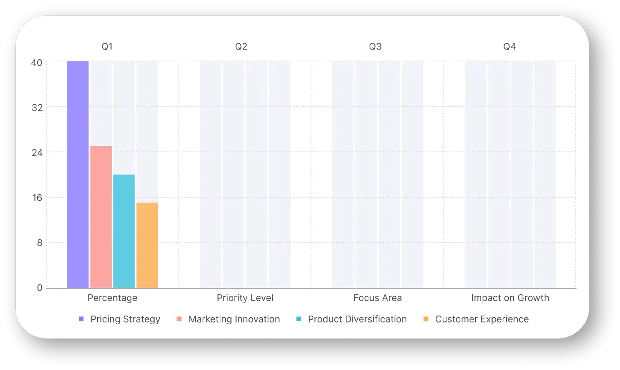Select the Focus Area category label

tap(378, 298)
